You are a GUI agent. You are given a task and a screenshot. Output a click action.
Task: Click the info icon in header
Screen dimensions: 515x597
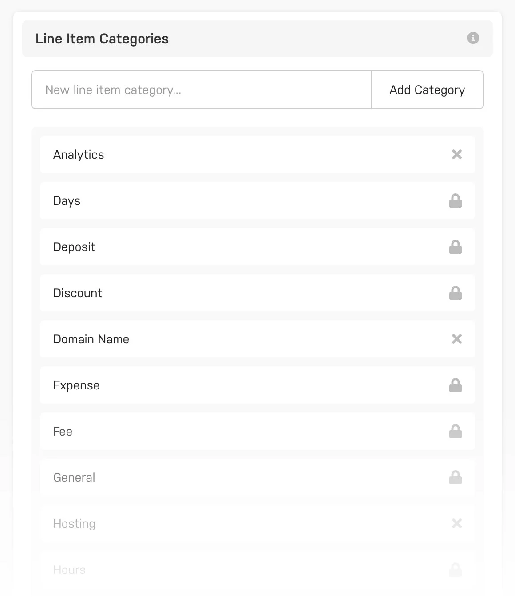click(473, 38)
